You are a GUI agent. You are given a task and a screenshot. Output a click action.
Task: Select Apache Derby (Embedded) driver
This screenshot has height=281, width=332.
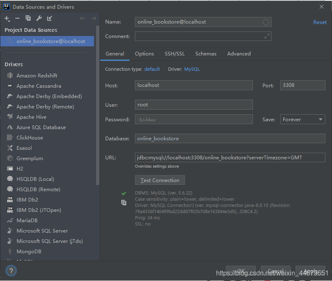pyautogui.click(x=48, y=96)
